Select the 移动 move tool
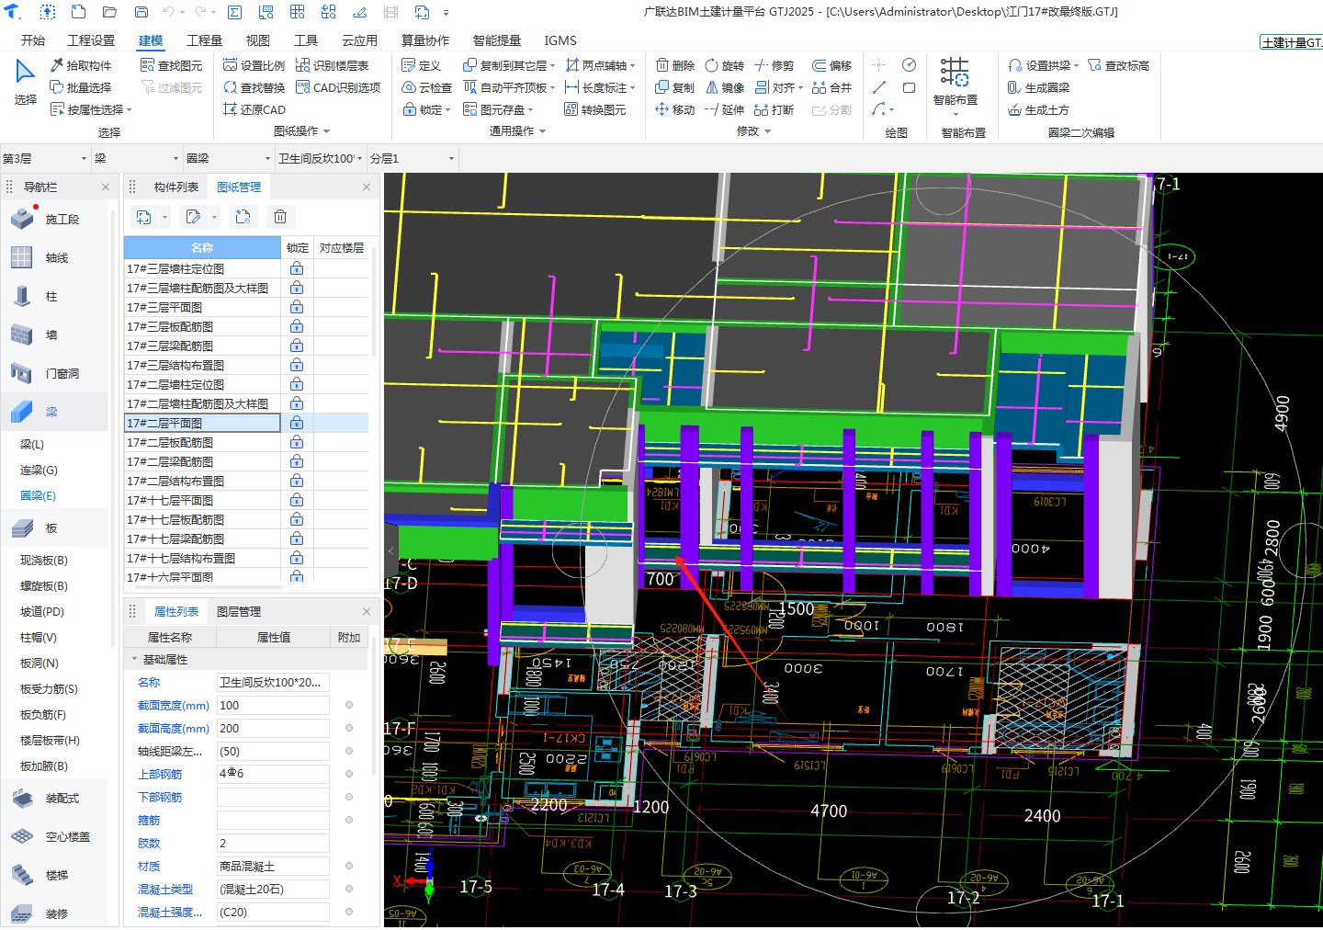The image size is (1323, 930). pos(674,109)
